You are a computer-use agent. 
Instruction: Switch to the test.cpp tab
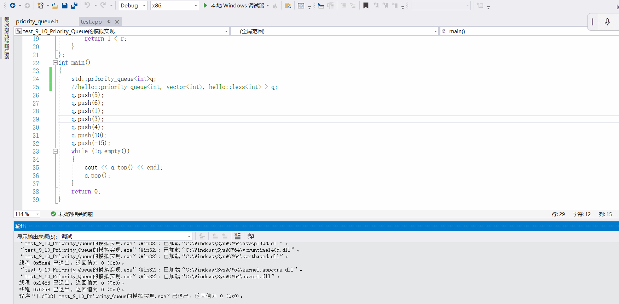pyautogui.click(x=91, y=22)
